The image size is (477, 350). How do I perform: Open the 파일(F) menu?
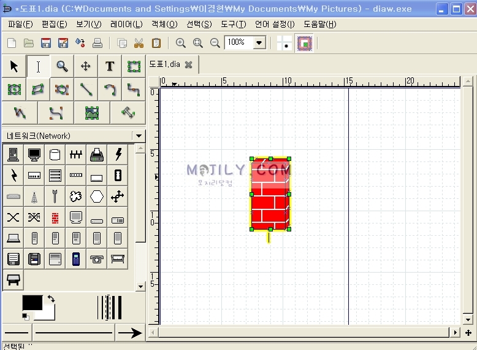click(x=20, y=25)
